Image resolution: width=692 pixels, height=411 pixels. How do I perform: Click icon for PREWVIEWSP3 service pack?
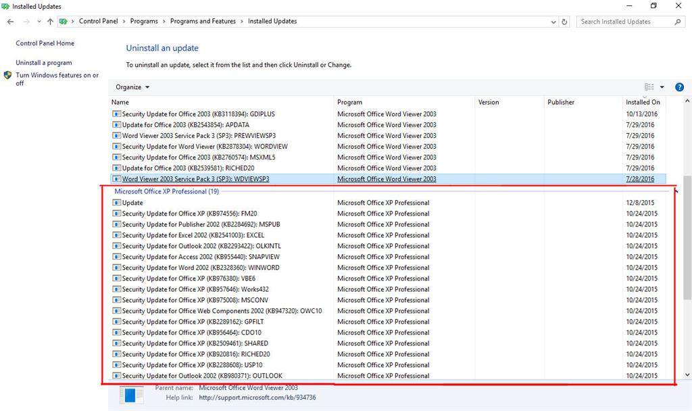pyautogui.click(x=116, y=135)
